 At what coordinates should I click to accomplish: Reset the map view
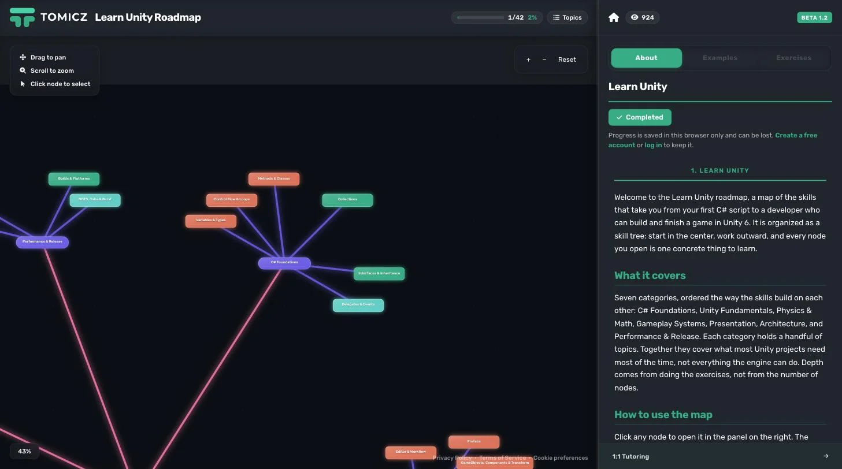[567, 59]
